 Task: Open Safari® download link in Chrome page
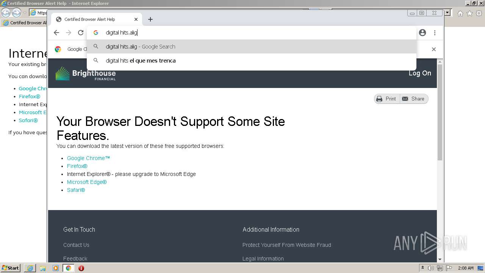pos(76,190)
